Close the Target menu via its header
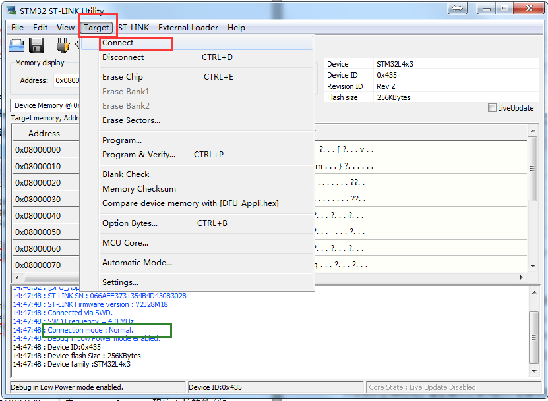548x401 pixels. (96, 28)
